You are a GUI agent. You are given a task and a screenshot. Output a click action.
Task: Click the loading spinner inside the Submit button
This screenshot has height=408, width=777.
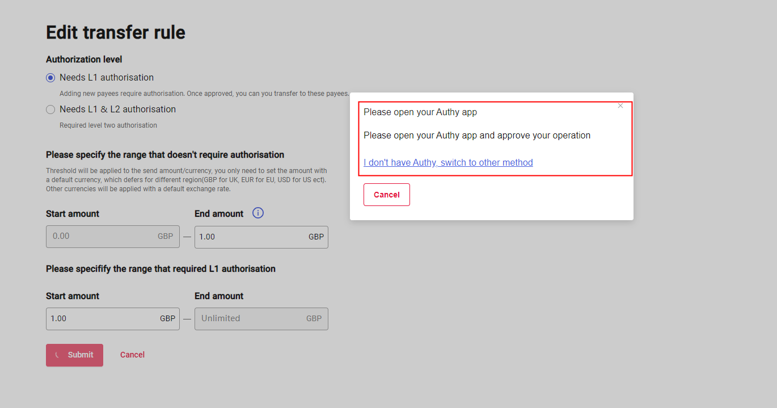(57, 355)
